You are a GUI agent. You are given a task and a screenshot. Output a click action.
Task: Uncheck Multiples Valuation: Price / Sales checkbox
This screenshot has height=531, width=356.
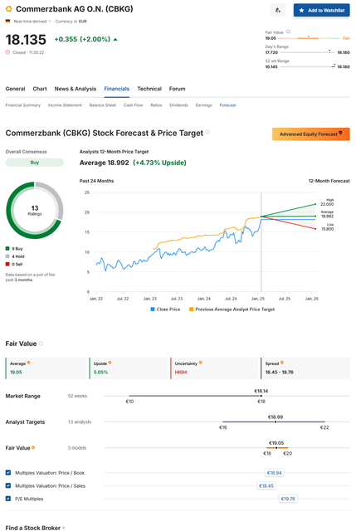[x=8, y=485]
